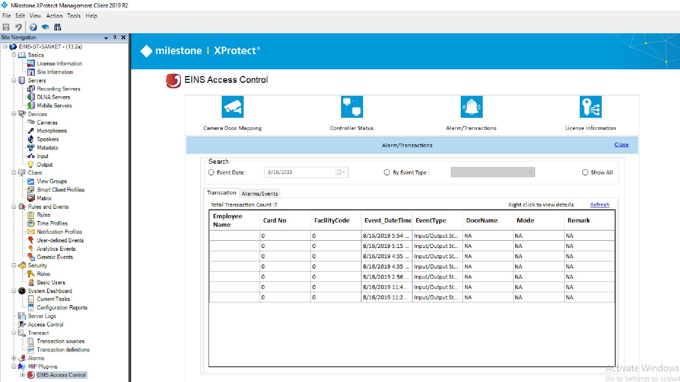Click the Close link in Alarm/Transactions bar
The width and height of the screenshot is (680, 382).
coord(621,145)
